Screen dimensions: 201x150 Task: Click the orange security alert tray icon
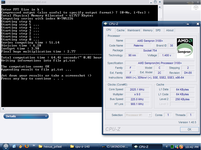click(x=181, y=147)
